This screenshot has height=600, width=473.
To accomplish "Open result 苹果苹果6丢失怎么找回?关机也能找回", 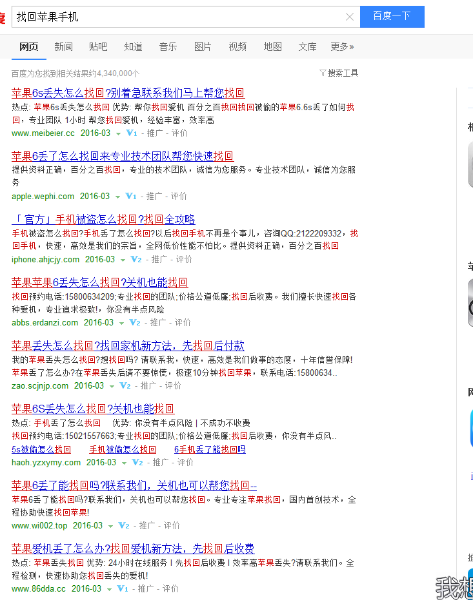I will click(x=99, y=282).
